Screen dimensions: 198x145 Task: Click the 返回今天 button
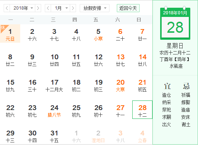[x=128, y=8]
